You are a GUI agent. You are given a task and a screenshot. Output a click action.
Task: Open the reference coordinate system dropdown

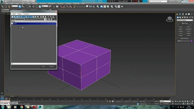pos(45,6)
